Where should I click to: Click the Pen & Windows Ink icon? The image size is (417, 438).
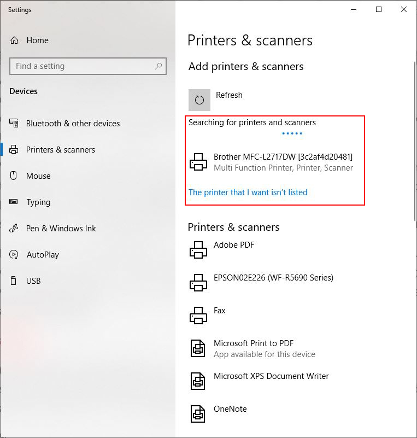point(14,228)
